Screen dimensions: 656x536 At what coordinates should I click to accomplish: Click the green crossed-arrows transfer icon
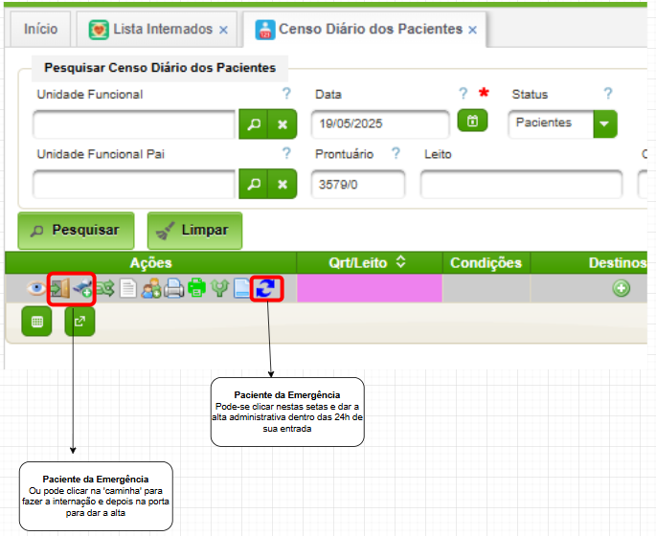pos(105,289)
